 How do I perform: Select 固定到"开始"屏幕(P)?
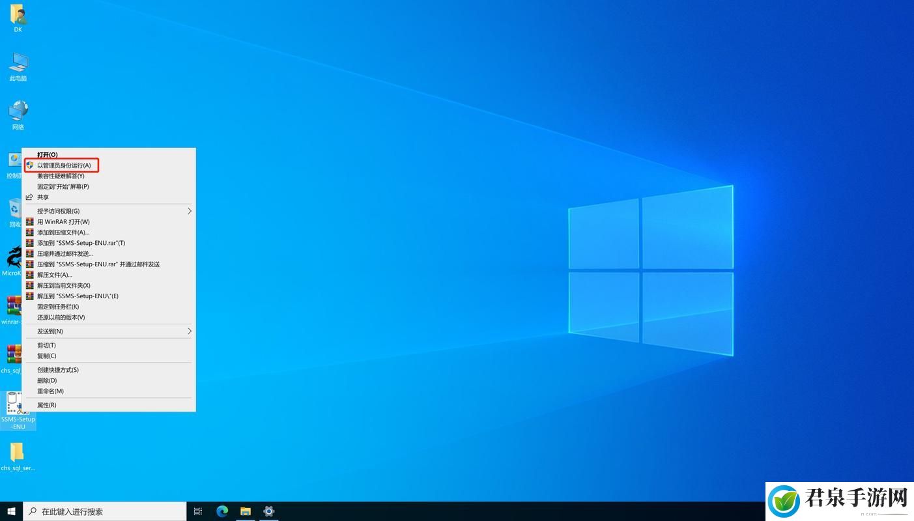[109, 186]
